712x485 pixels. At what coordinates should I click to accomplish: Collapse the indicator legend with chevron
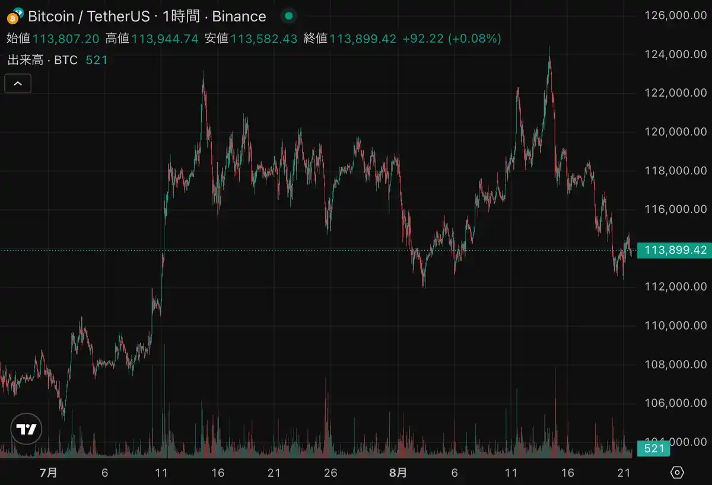tap(18, 84)
